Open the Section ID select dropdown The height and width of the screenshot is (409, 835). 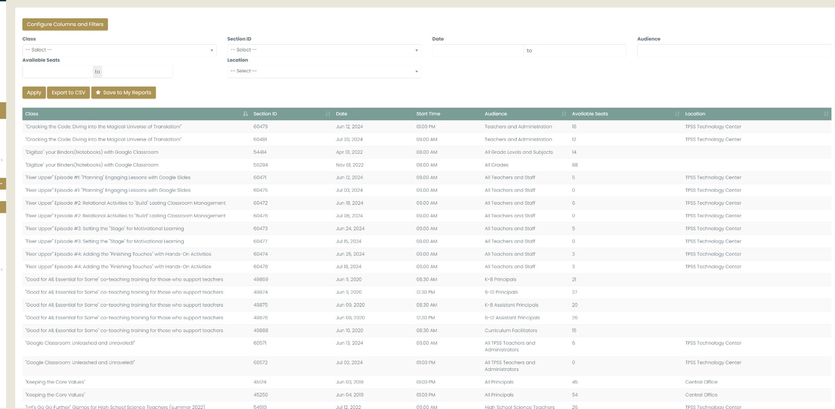point(324,50)
